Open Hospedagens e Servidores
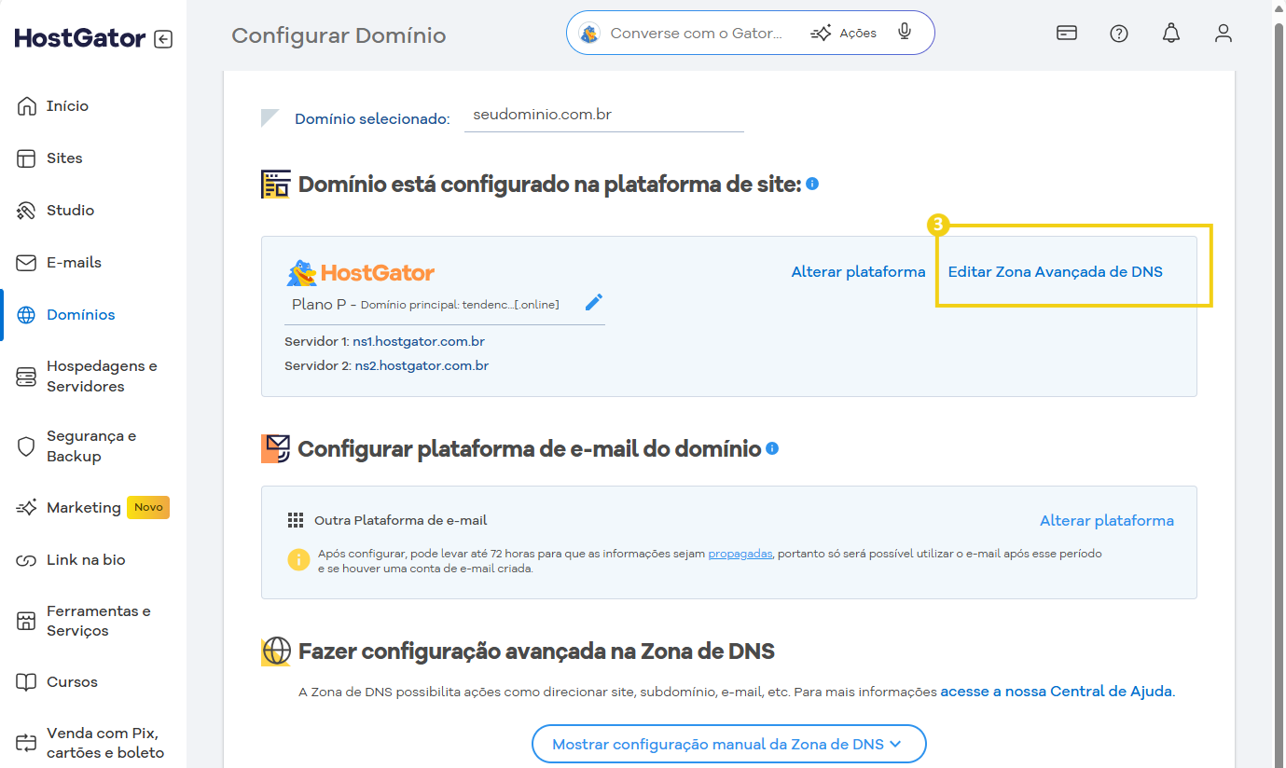Image resolution: width=1286 pixels, height=768 pixels. pyautogui.click(x=102, y=377)
